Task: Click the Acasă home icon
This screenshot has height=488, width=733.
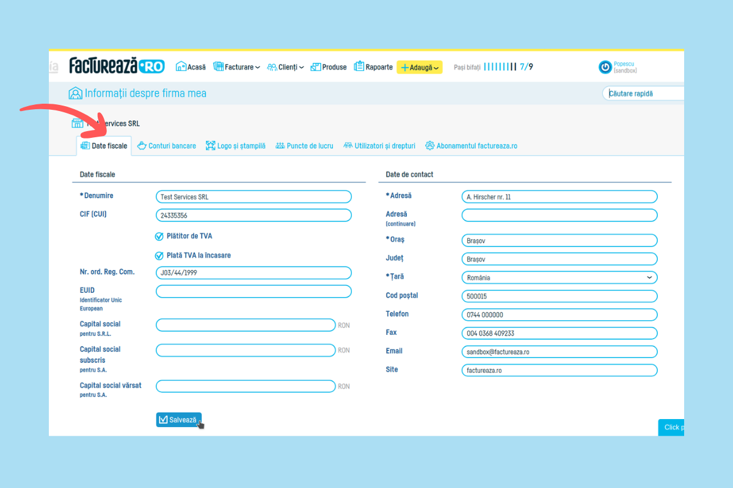Action: (181, 67)
